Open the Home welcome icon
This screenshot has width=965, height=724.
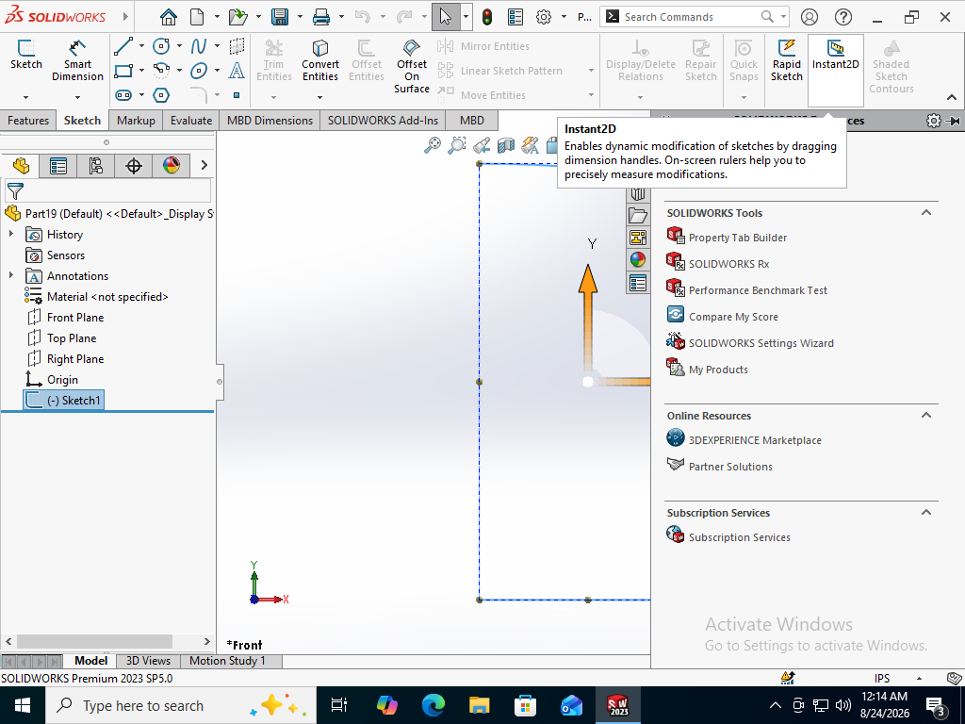[x=168, y=17]
